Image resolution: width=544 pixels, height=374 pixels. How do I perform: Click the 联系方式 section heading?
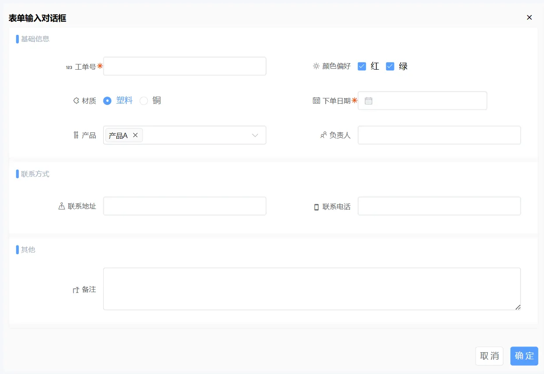(x=35, y=174)
